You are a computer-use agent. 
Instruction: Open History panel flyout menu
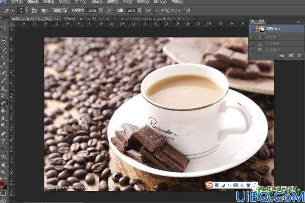tap(304, 22)
